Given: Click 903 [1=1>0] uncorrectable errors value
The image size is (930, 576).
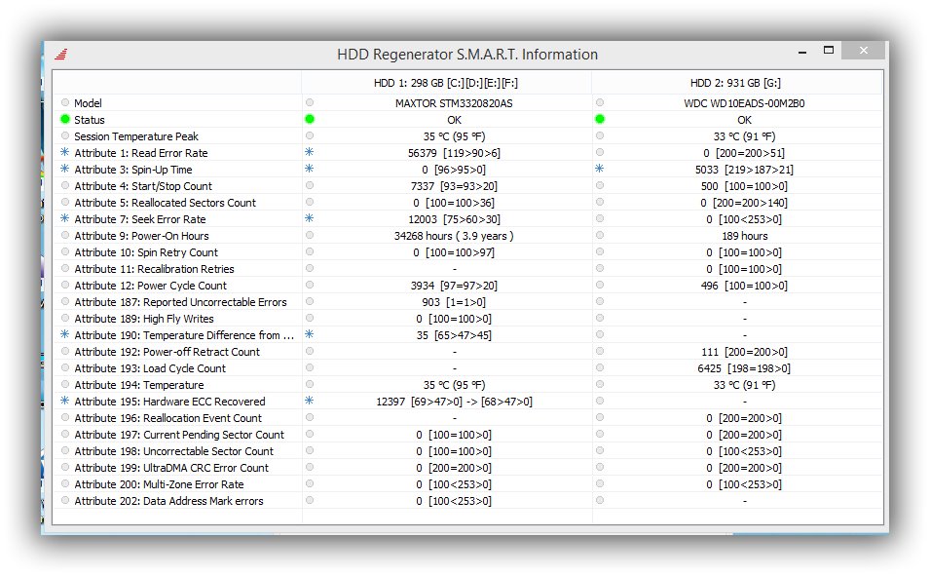Looking at the screenshot, I should (x=454, y=303).
